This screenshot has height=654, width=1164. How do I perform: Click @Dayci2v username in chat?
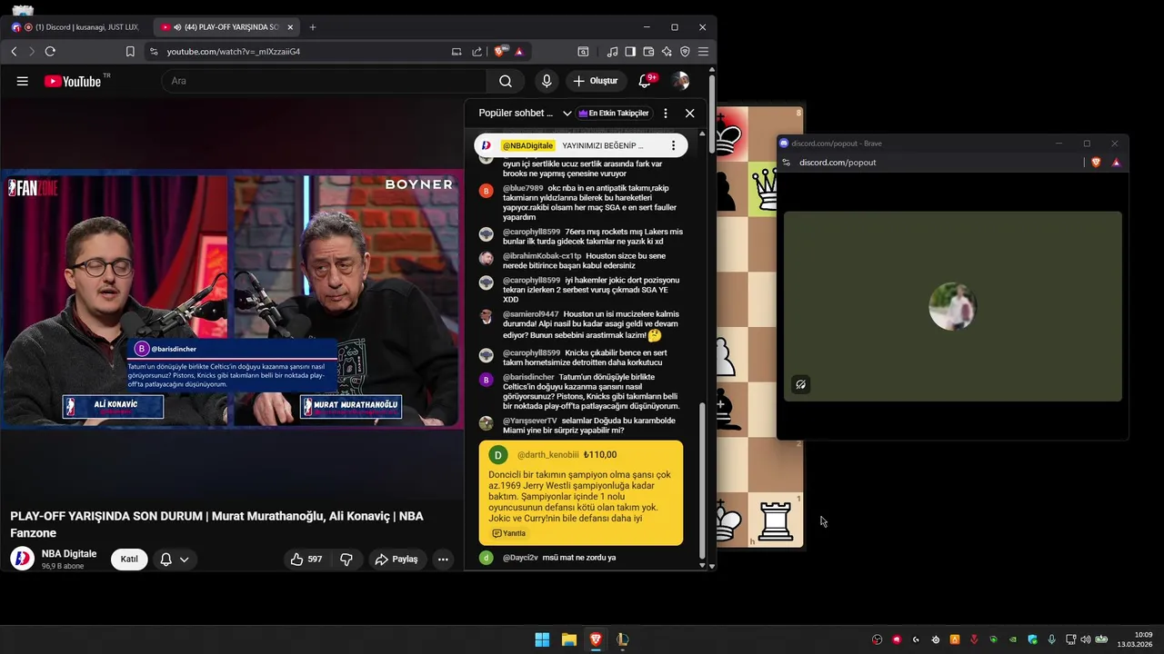click(x=520, y=558)
